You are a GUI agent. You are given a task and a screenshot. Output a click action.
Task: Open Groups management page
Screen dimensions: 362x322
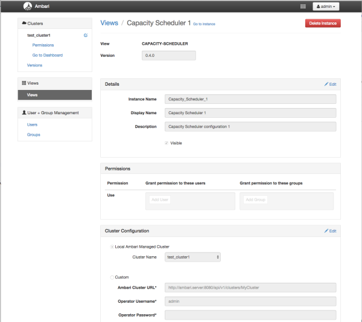coord(33,135)
